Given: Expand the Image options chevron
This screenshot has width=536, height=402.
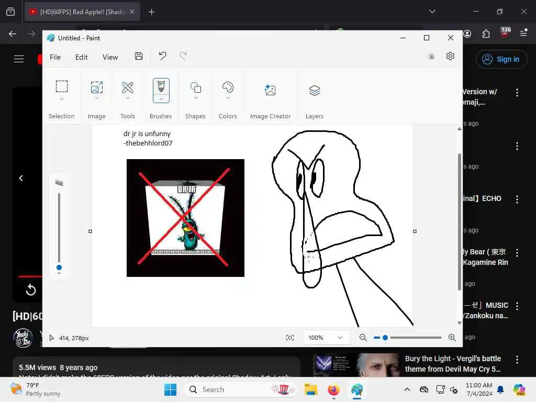Looking at the screenshot, I should (97, 98).
